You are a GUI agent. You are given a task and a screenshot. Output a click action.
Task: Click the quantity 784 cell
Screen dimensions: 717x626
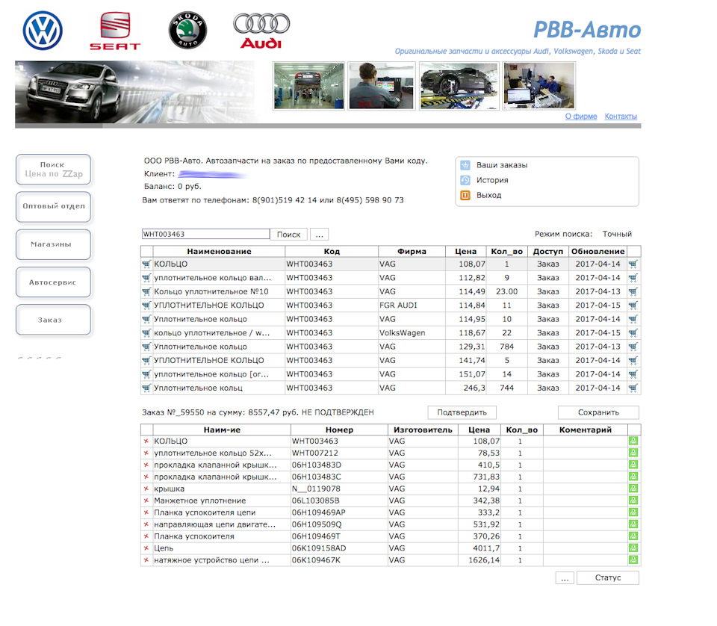506,347
